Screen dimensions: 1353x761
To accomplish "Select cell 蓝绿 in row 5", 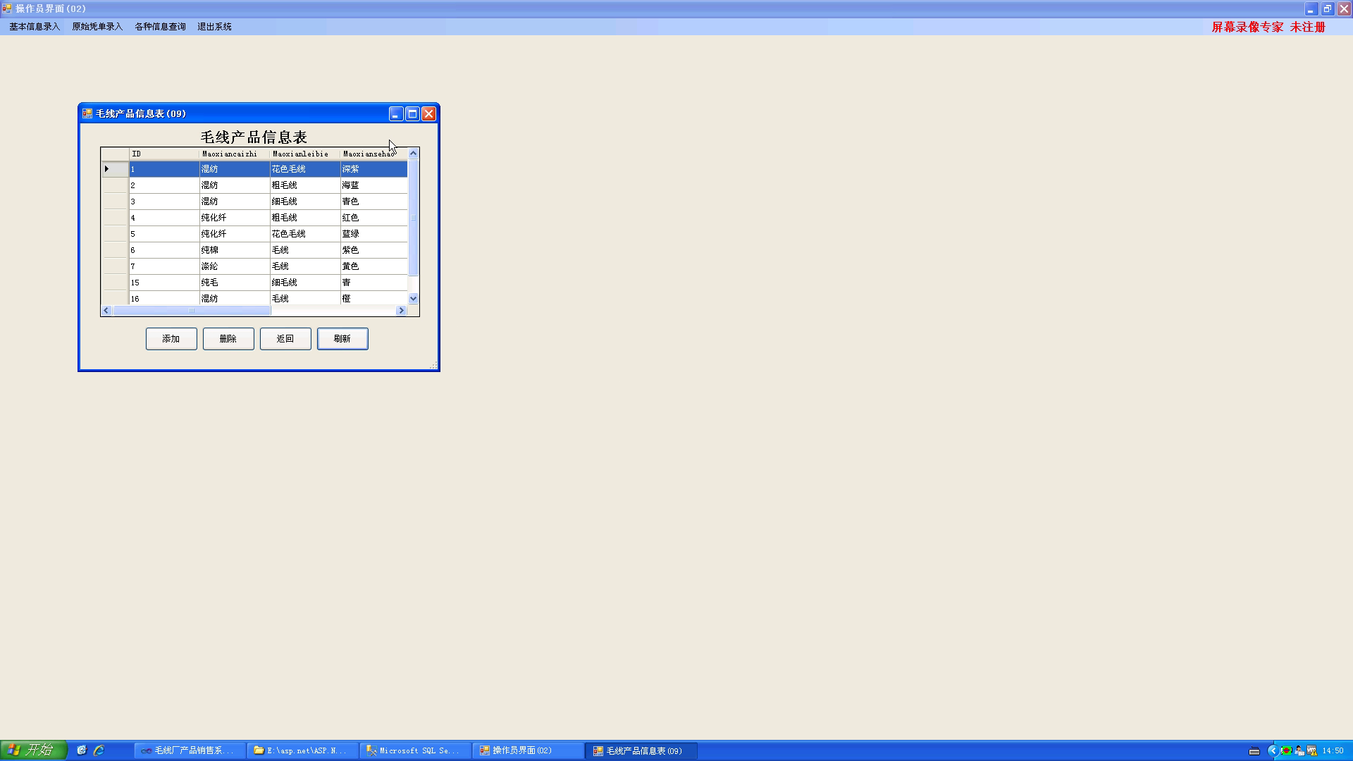I will 374,234.
